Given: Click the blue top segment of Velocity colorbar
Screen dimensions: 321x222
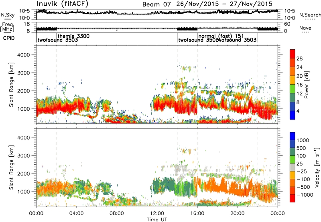Looking at the screenshot, I should [x=293, y=136].
